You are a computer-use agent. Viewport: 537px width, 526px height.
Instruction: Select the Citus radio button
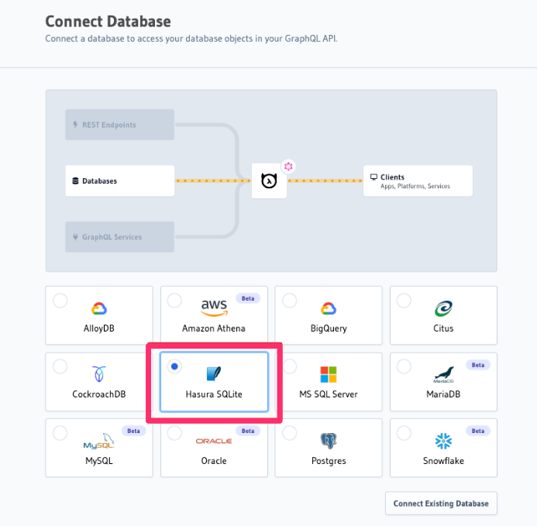pyautogui.click(x=404, y=301)
